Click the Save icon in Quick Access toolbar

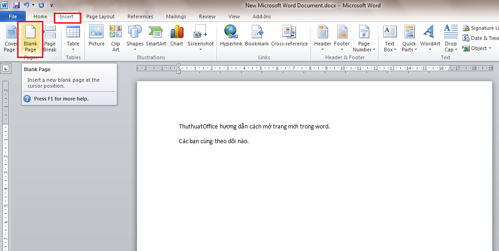click(x=17, y=6)
